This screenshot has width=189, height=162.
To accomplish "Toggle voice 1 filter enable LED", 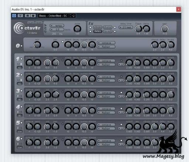I will click(121, 61).
